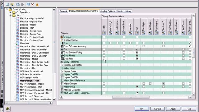
Task: Click the Entity Reference object icon
Action: pos(62,62)
